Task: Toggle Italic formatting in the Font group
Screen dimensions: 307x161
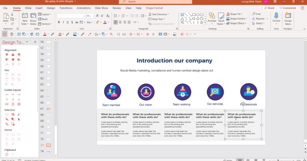Action: point(63,22)
